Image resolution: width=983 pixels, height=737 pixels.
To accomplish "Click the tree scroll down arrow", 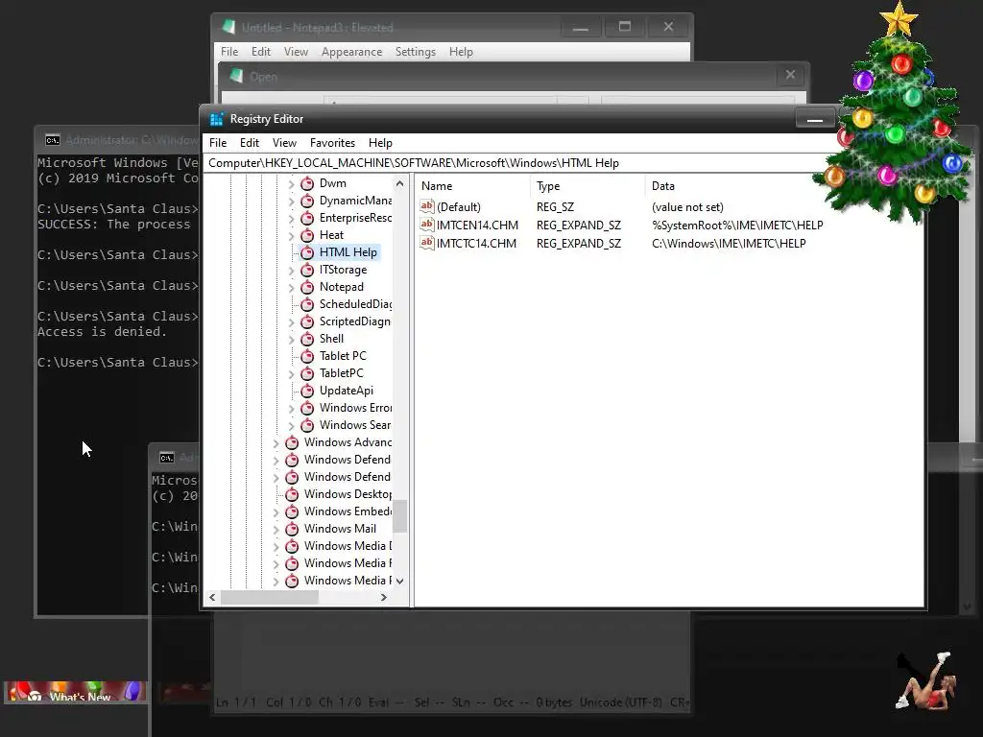I will pyautogui.click(x=399, y=581).
